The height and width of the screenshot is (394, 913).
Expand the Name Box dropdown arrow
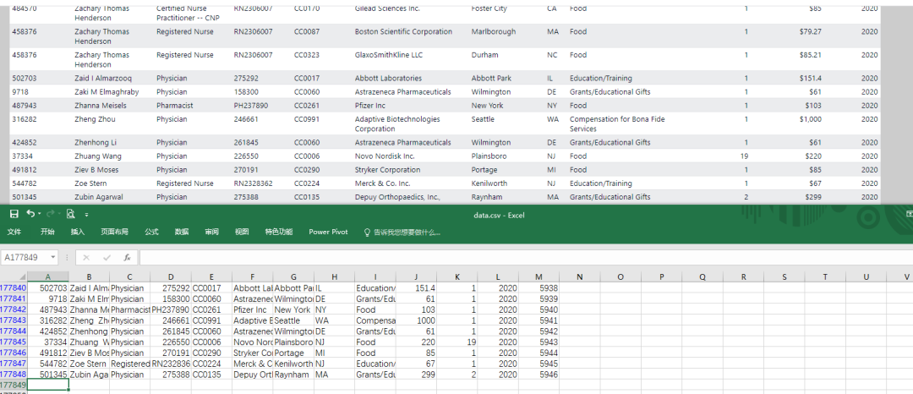point(53,257)
